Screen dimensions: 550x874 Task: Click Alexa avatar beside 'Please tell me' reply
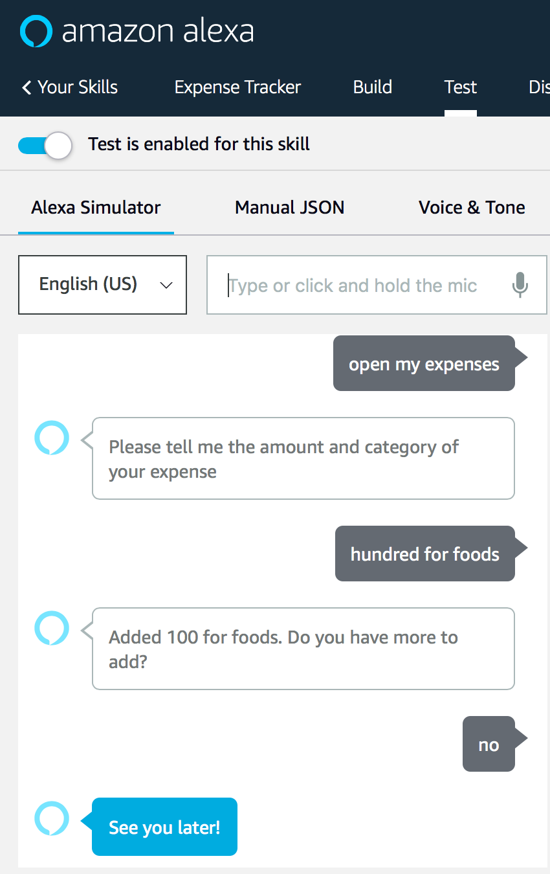point(52,438)
